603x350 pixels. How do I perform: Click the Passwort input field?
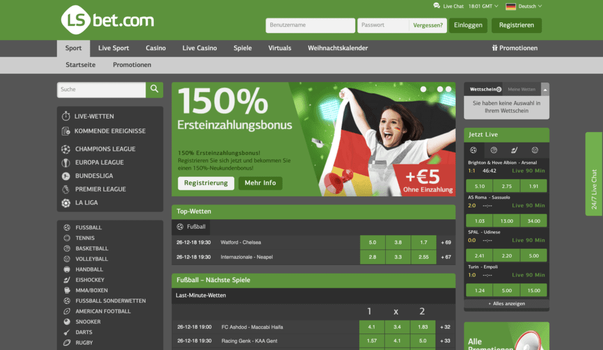(x=383, y=25)
